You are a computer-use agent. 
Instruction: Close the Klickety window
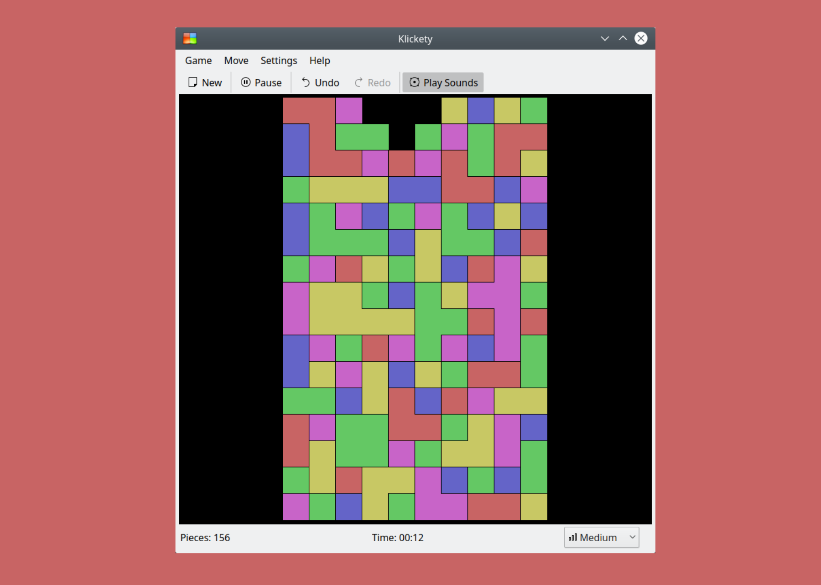[641, 38]
